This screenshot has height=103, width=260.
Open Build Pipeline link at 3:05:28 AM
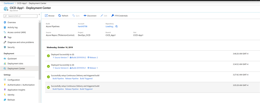click(x=58, y=89)
